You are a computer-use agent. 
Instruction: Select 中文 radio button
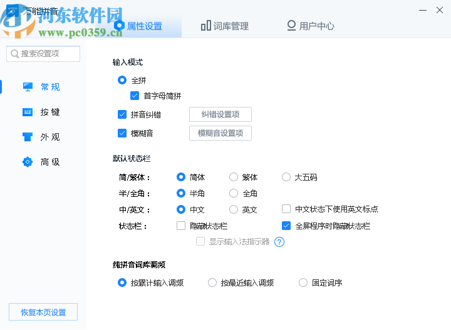(181, 209)
